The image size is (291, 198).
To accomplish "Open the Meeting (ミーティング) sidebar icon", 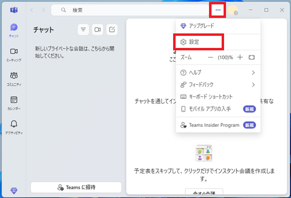I will (14, 55).
